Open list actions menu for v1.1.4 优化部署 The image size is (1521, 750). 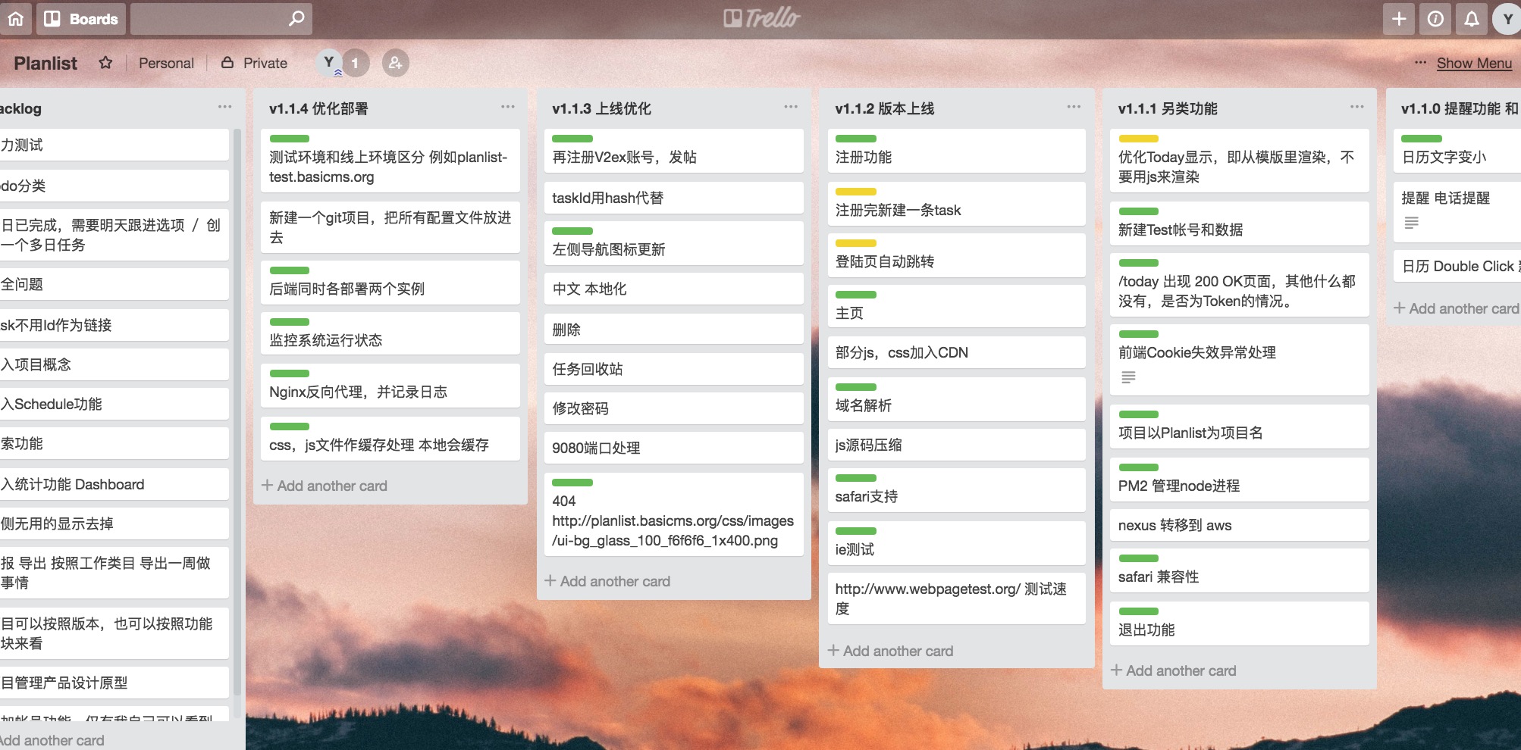point(507,107)
